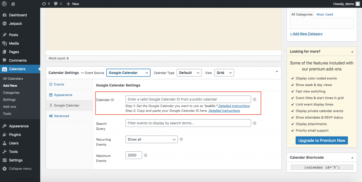Click the New plus button in admin bar
The image size is (362, 182).
click(72, 4)
